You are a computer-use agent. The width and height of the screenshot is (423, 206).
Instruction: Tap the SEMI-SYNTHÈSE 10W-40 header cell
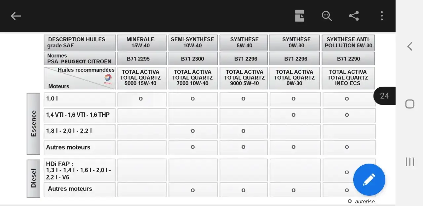(x=193, y=42)
